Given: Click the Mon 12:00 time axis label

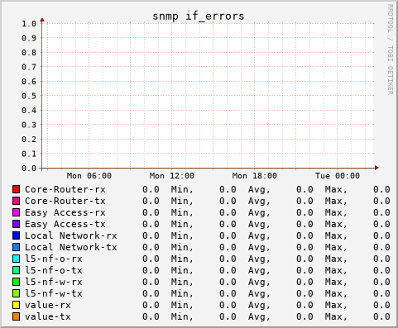Looking at the screenshot, I should (x=172, y=176).
